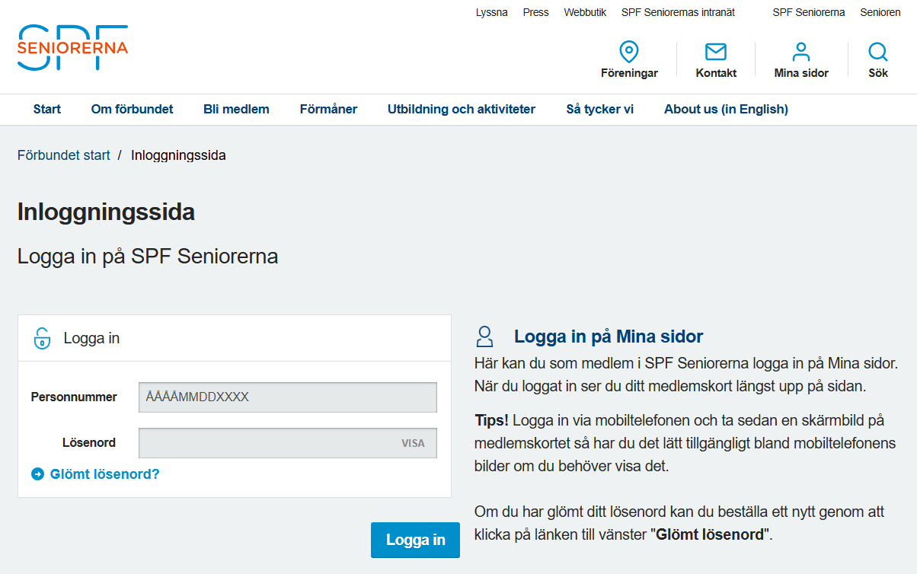Click the Inloggningssida page heading
The image size is (917, 574).
pos(106,212)
